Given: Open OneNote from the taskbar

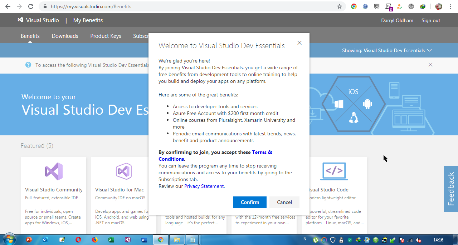Looking at the screenshot, I should pyautogui.click(x=127, y=240).
